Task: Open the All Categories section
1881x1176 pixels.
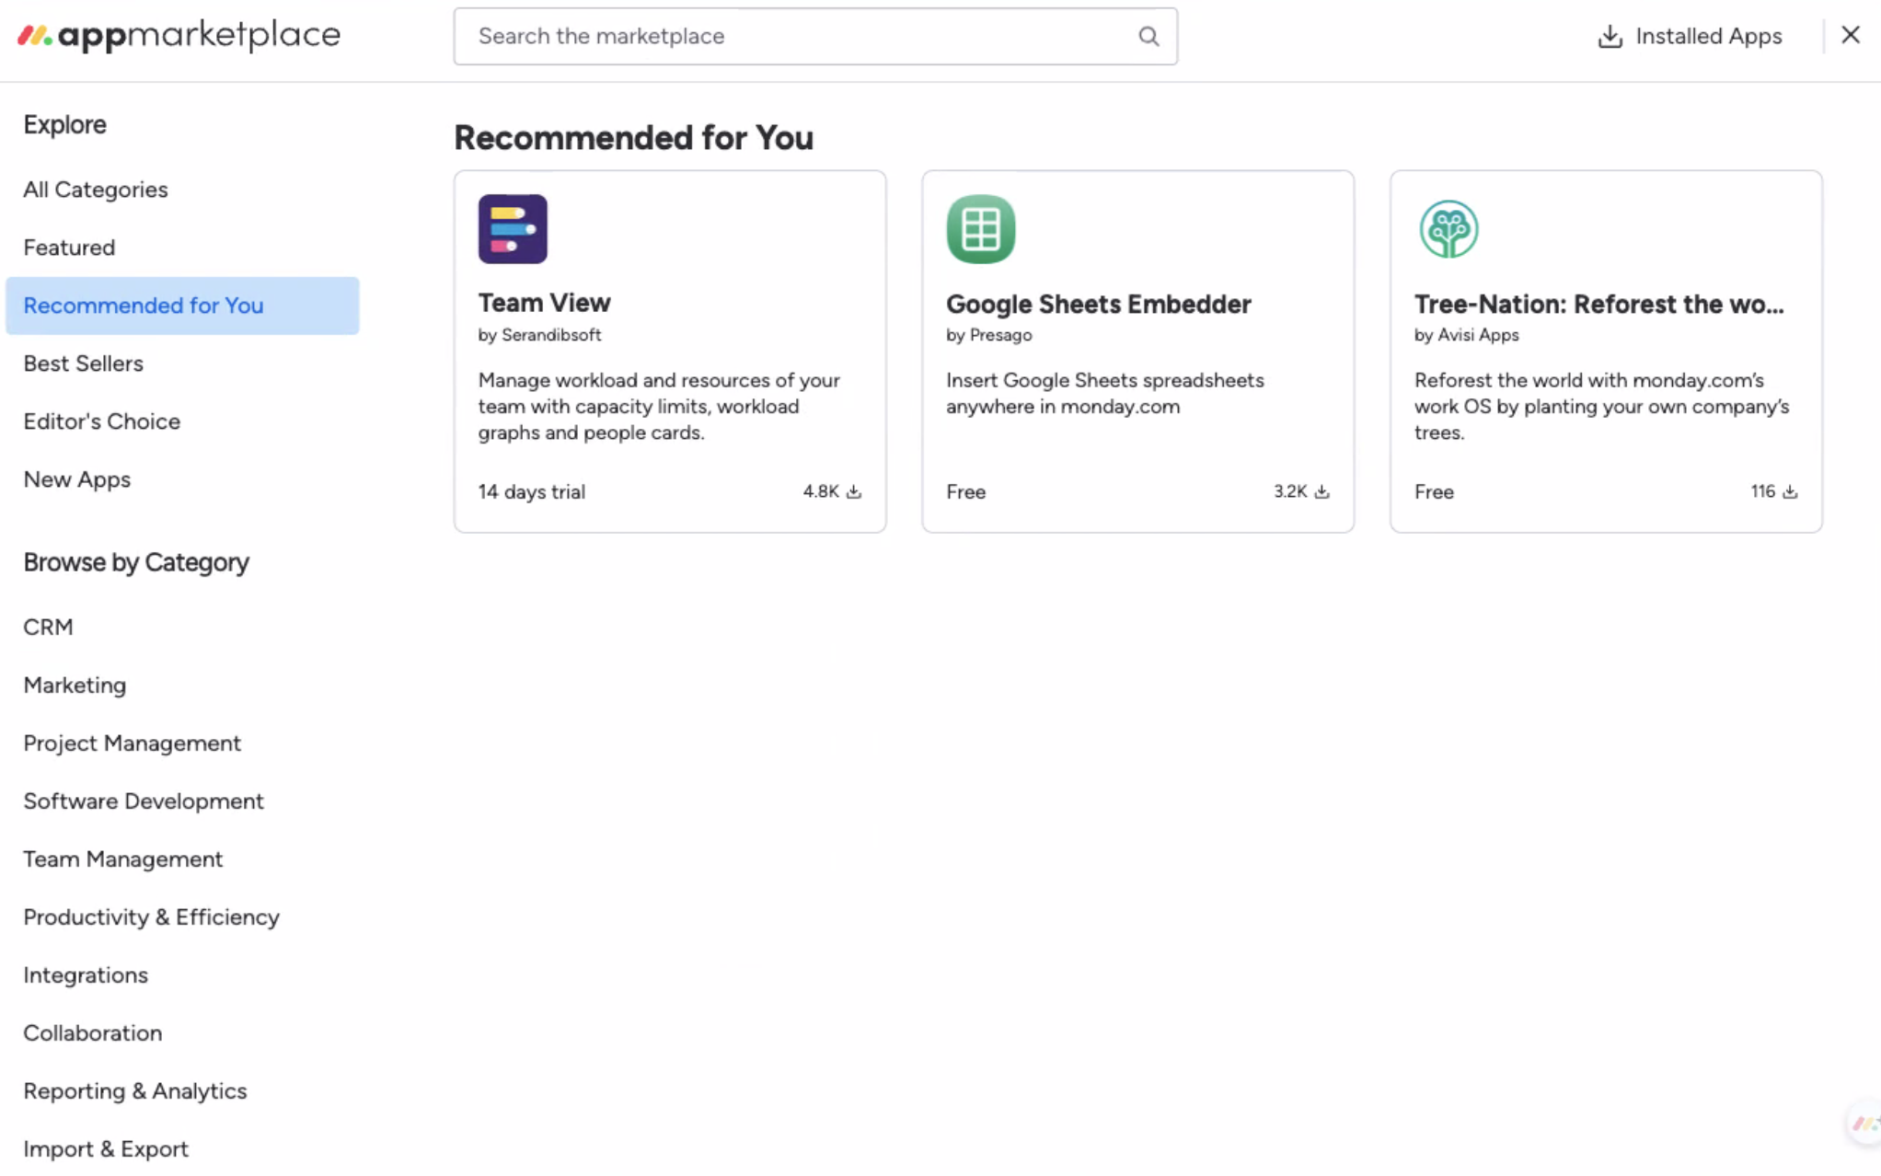Action: pyautogui.click(x=96, y=190)
